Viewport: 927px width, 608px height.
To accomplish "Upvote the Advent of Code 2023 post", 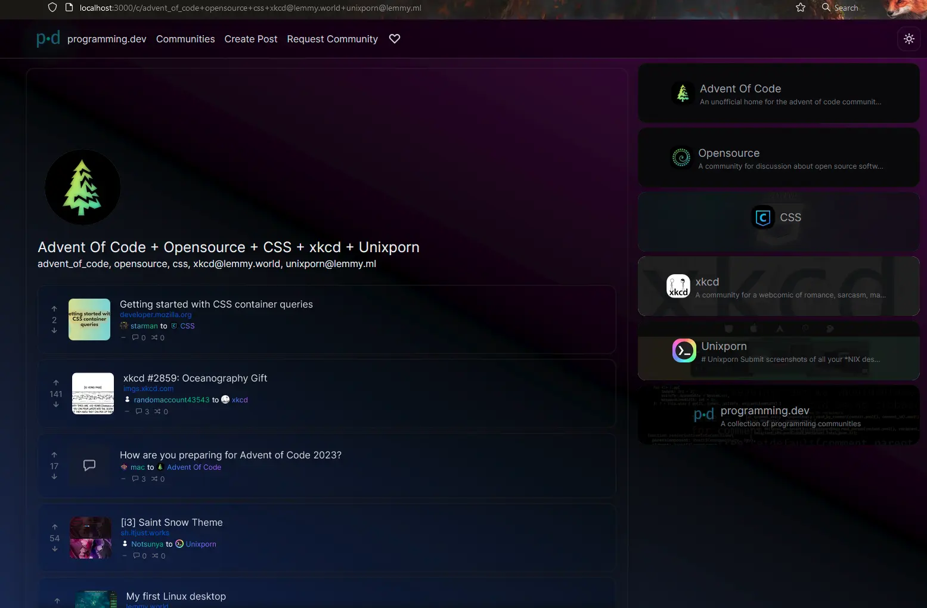I will [x=54, y=455].
